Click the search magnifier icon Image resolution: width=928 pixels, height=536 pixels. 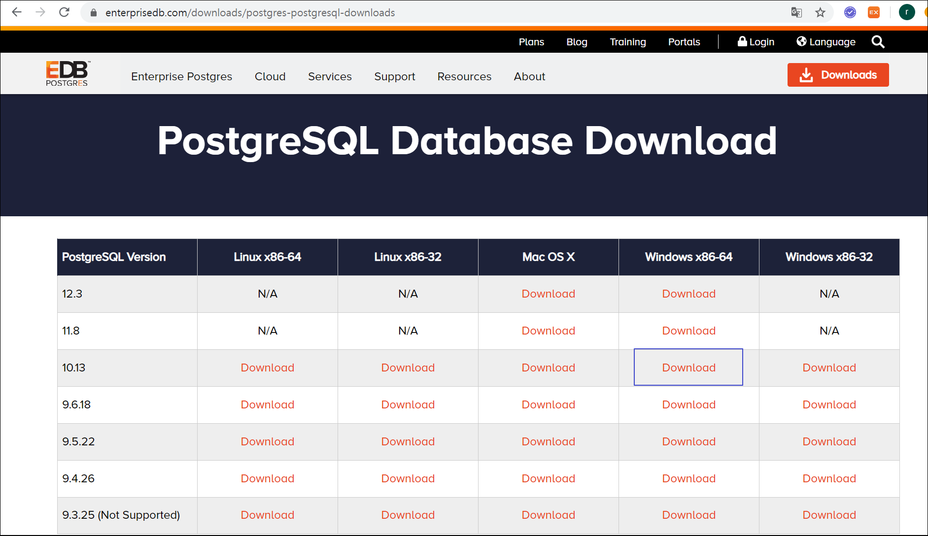[878, 42]
